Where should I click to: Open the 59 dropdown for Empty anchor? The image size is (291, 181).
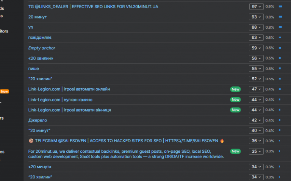(x=256, y=48)
